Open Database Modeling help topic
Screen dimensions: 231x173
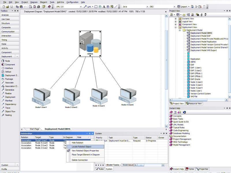click(181, 133)
